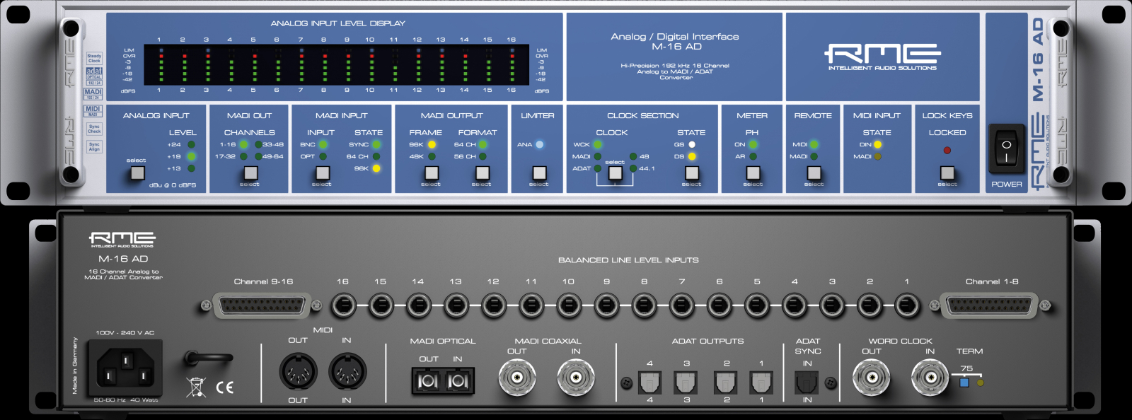Click the Word Clock OUT BNC connector
The width and height of the screenshot is (1132, 420).
871,378
